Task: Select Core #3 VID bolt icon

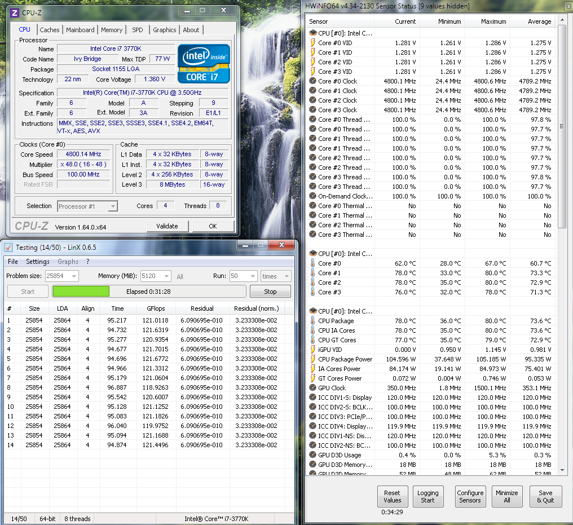Action: (x=313, y=72)
